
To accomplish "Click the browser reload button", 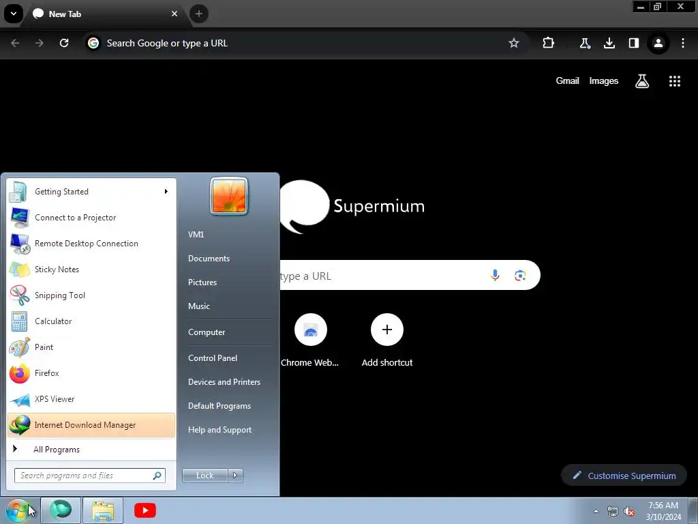I will coord(64,43).
